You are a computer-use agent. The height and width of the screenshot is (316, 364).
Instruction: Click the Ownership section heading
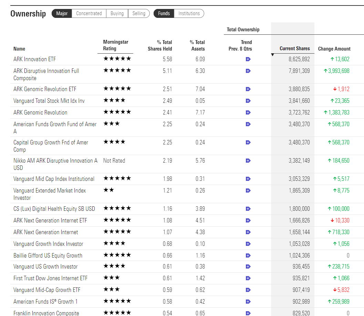(28, 14)
